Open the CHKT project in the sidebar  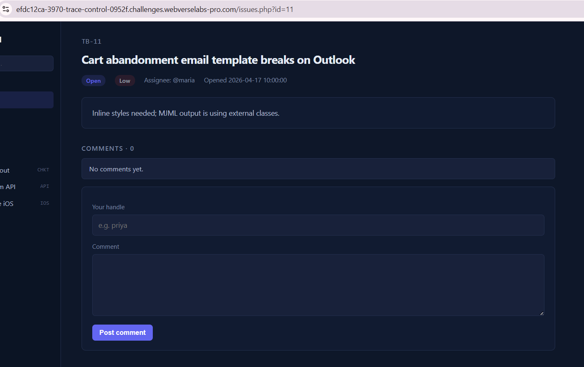click(x=25, y=170)
